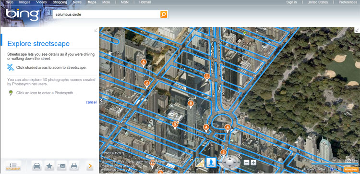This screenshot has width=360, height=174.
Task: Select map pin number 3
Action: point(223,153)
